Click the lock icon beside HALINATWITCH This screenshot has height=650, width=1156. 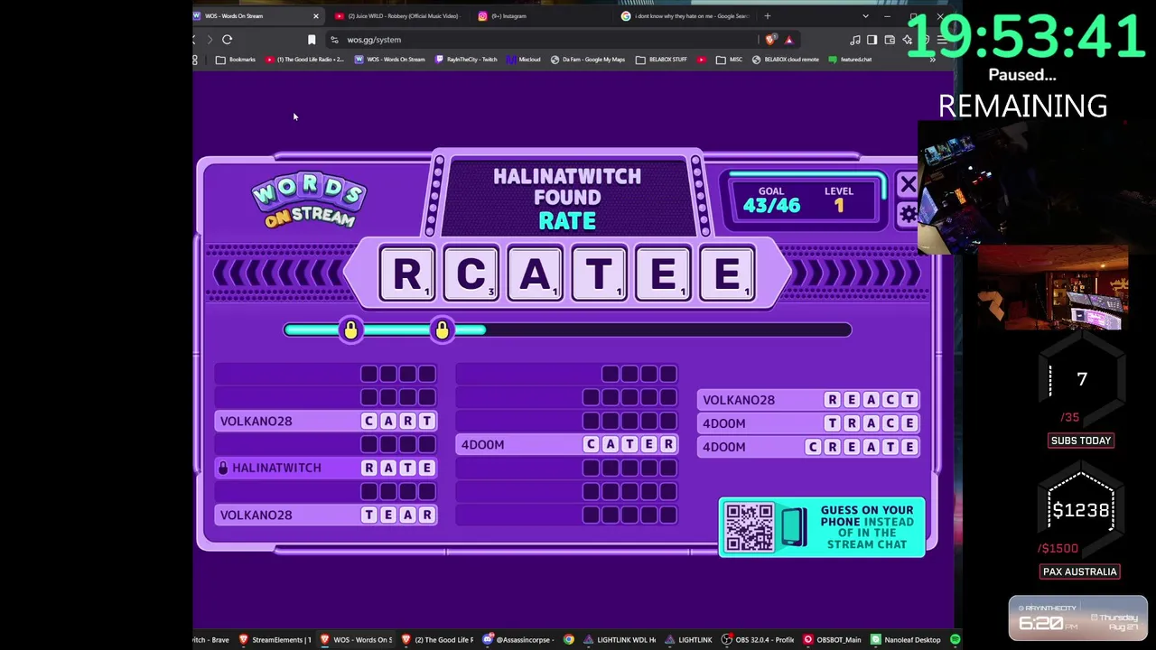pyautogui.click(x=223, y=468)
